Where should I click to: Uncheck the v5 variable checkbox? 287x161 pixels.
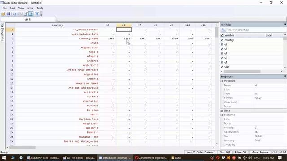click(222, 45)
